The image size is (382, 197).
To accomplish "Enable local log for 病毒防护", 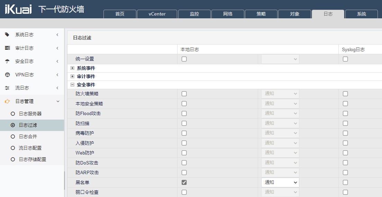I will 184,133.
